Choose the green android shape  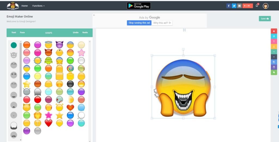[48, 61]
